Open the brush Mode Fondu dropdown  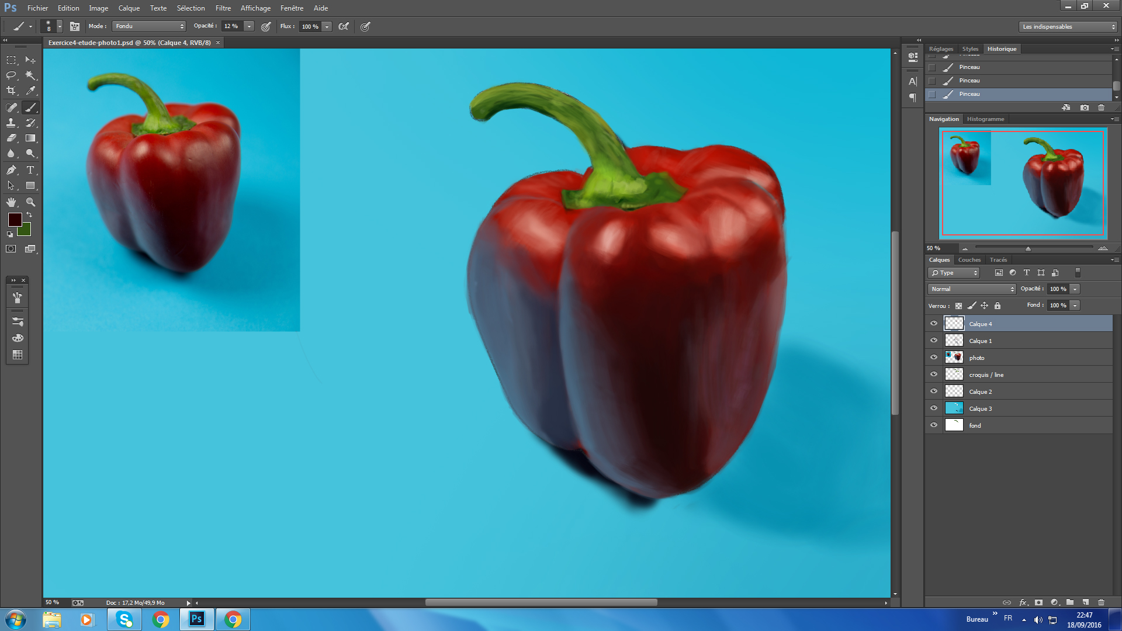pyautogui.click(x=149, y=26)
